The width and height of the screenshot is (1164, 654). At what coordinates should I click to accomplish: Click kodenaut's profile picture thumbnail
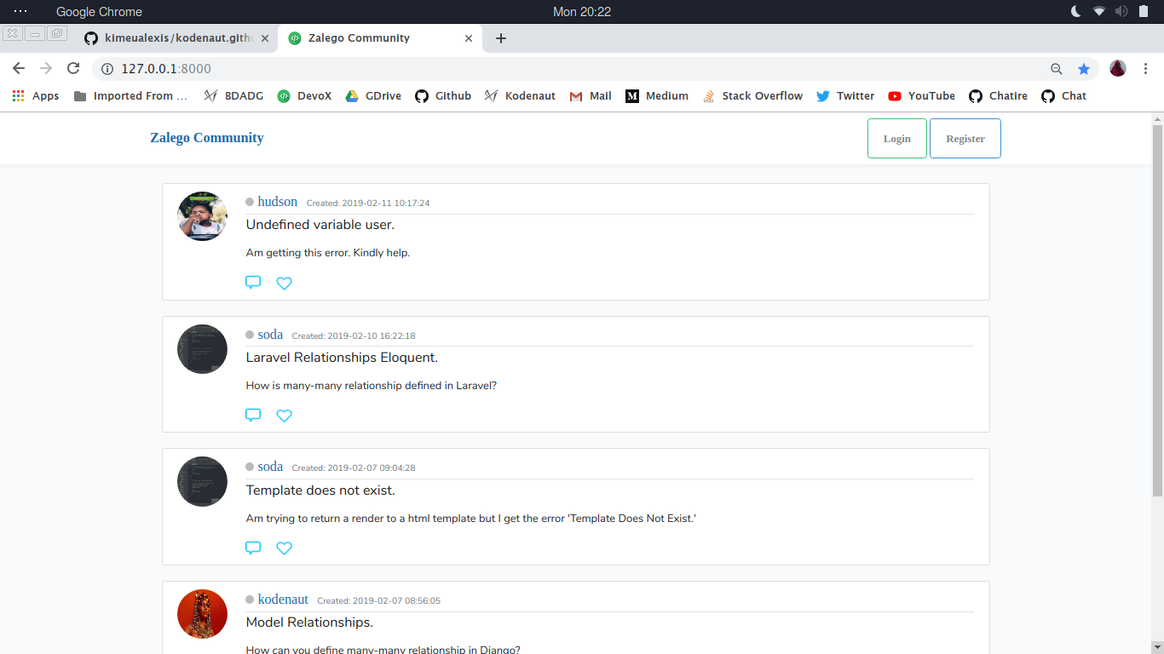tap(202, 614)
